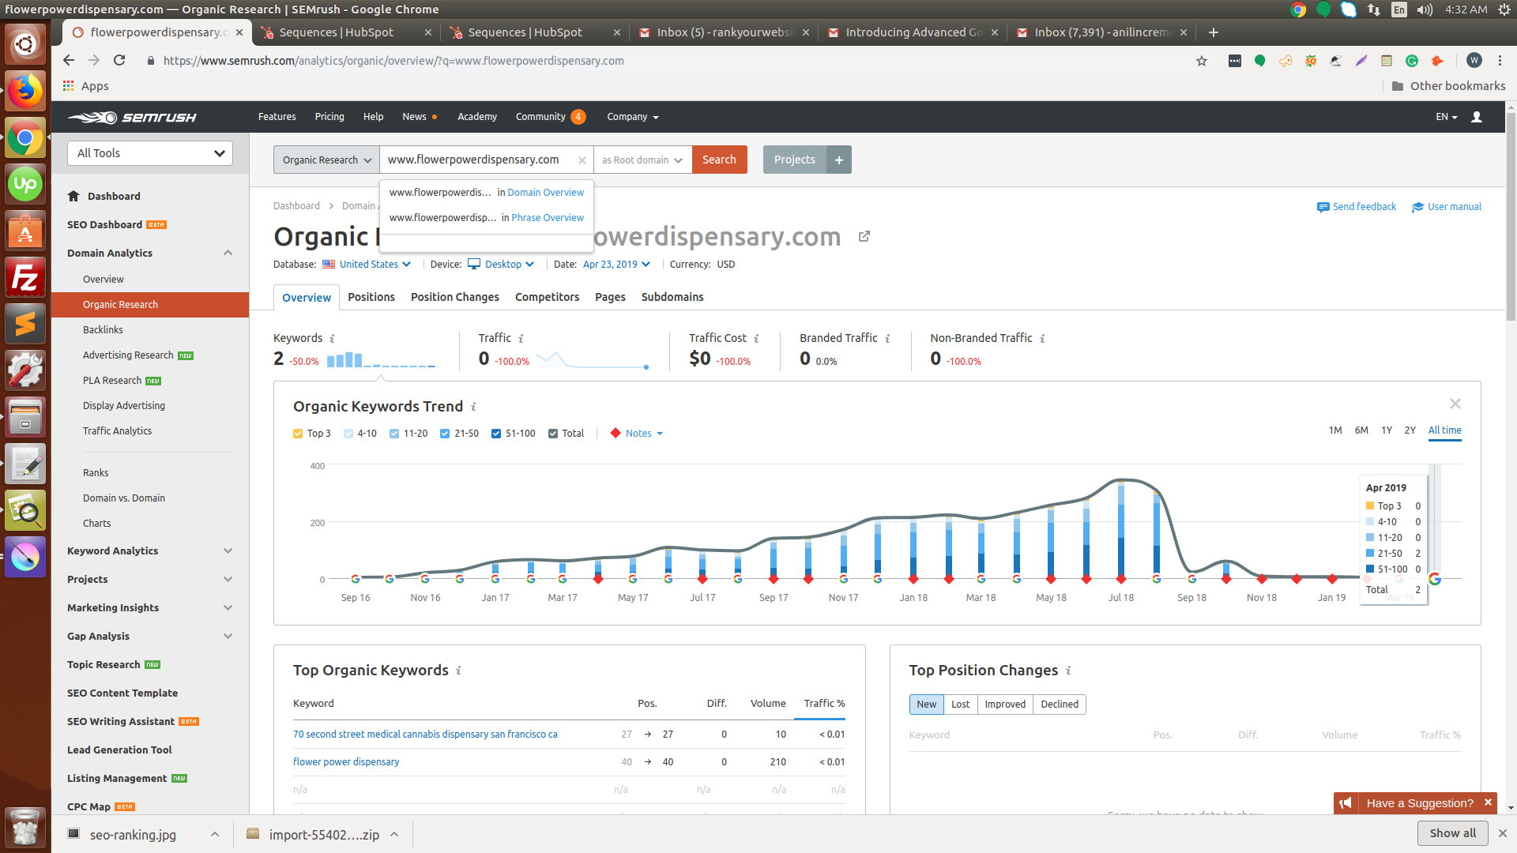
Task: Toggle 51-100 series checkbox
Action: [496, 434]
